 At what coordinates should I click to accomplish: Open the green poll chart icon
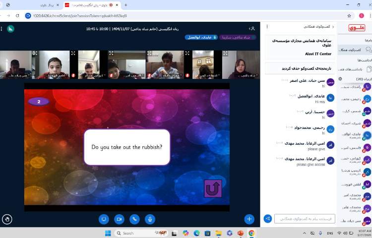click(x=10, y=29)
